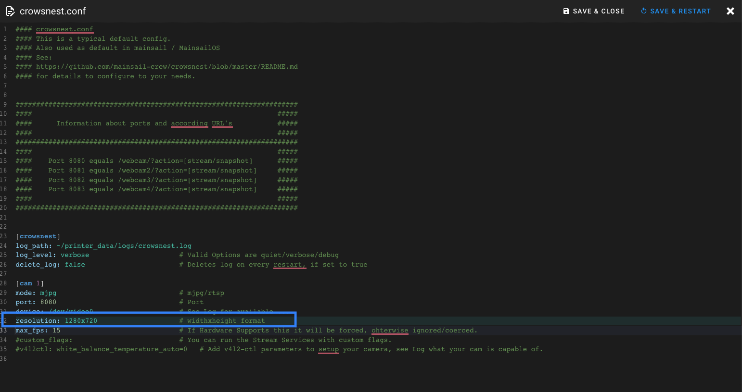Click the Save & Close button
The height and width of the screenshot is (392, 742).
[594, 11]
